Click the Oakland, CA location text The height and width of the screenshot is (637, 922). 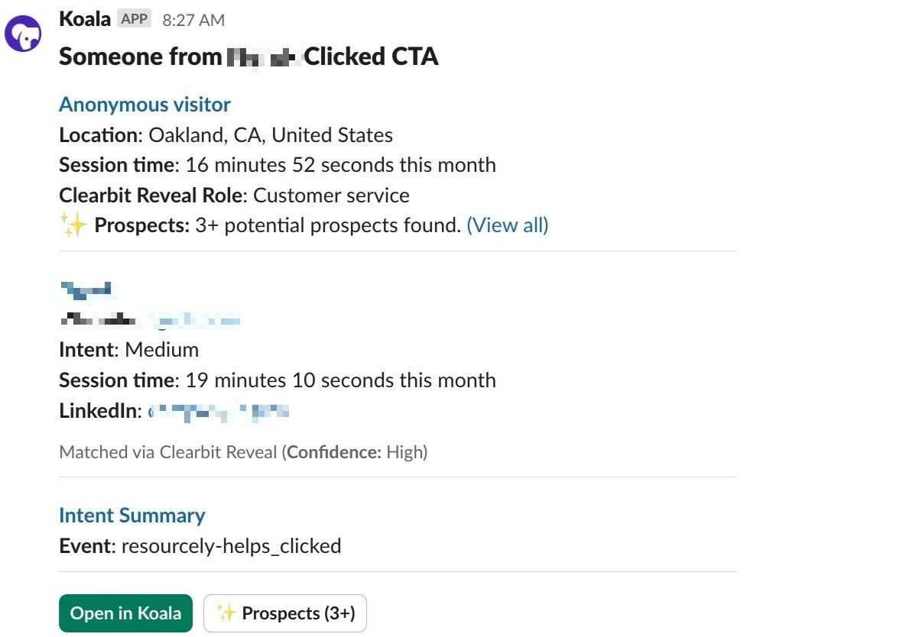[x=271, y=135]
